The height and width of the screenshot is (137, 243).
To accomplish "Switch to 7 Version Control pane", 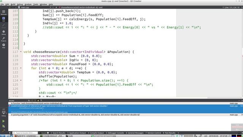I will [153, 133].
